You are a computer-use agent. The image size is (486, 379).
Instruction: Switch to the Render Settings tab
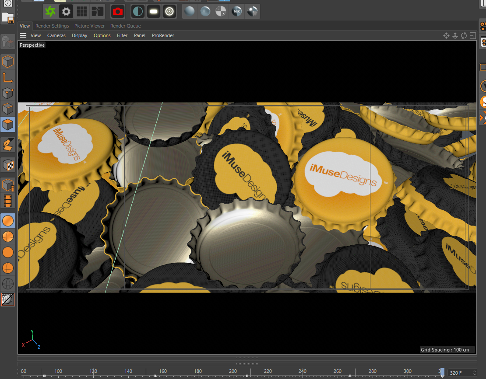52,26
